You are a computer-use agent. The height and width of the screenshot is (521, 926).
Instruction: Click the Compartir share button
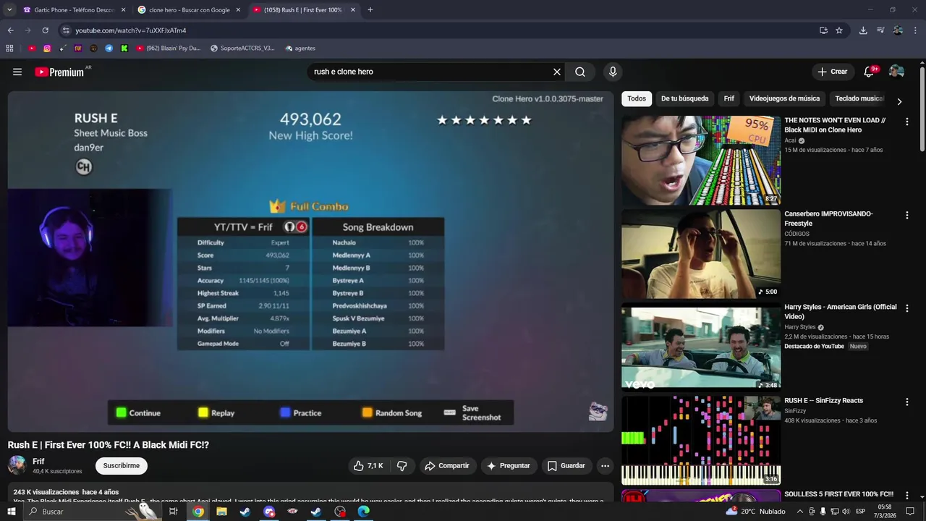point(447,466)
